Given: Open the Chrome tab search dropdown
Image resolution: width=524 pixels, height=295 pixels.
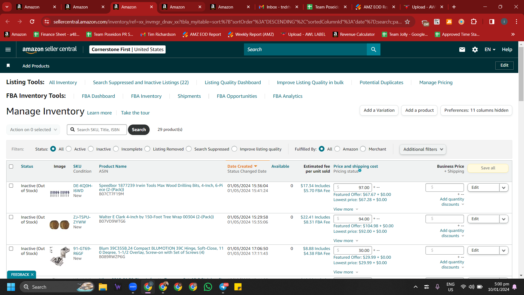Looking at the screenshot, I should pos(7,7).
